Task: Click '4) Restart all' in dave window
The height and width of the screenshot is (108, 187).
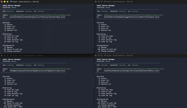Action: coord(105,84)
